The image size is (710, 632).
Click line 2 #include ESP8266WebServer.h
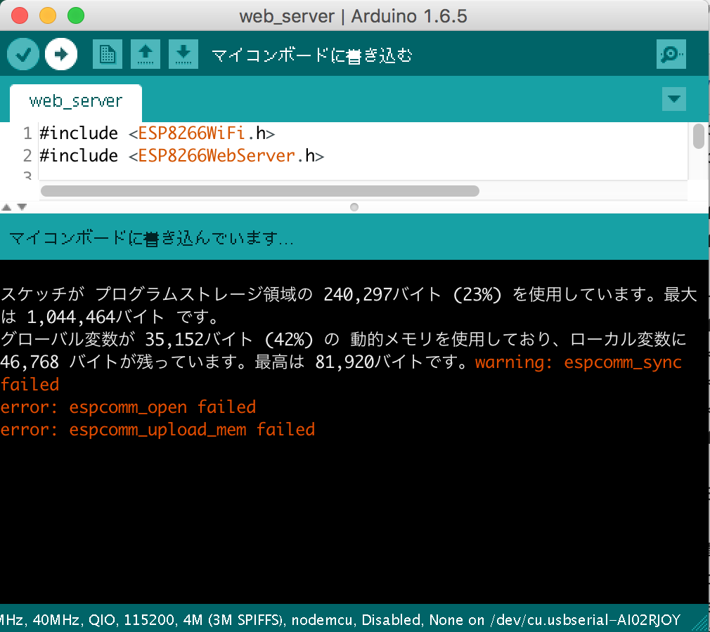(x=182, y=156)
